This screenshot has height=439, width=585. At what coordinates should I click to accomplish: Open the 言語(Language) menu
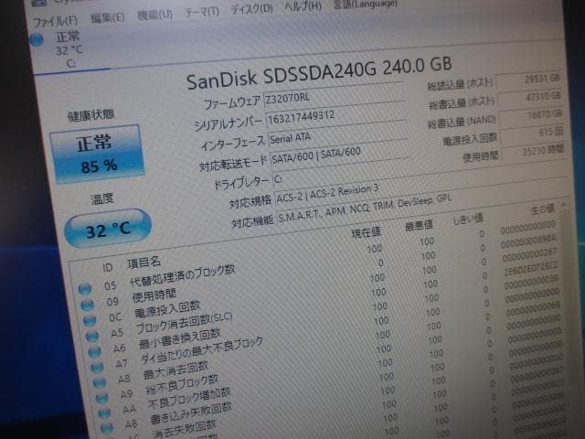click(365, 4)
